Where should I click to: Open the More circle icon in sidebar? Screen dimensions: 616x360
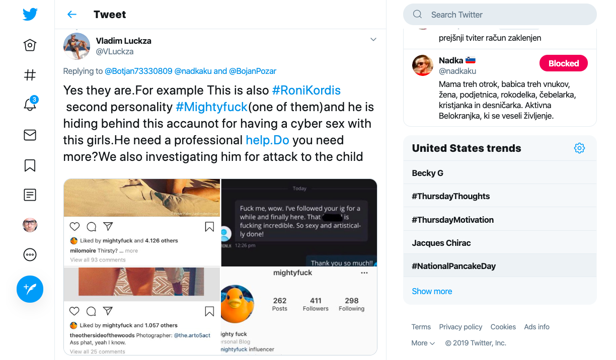point(30,255)
